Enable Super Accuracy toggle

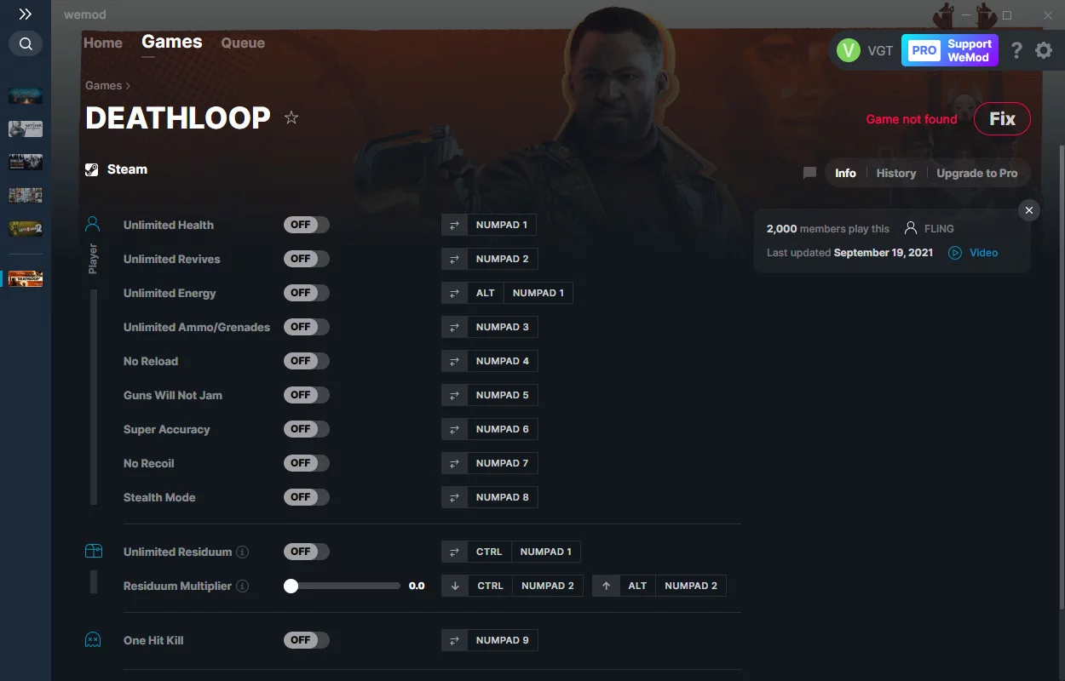[306, 429]
